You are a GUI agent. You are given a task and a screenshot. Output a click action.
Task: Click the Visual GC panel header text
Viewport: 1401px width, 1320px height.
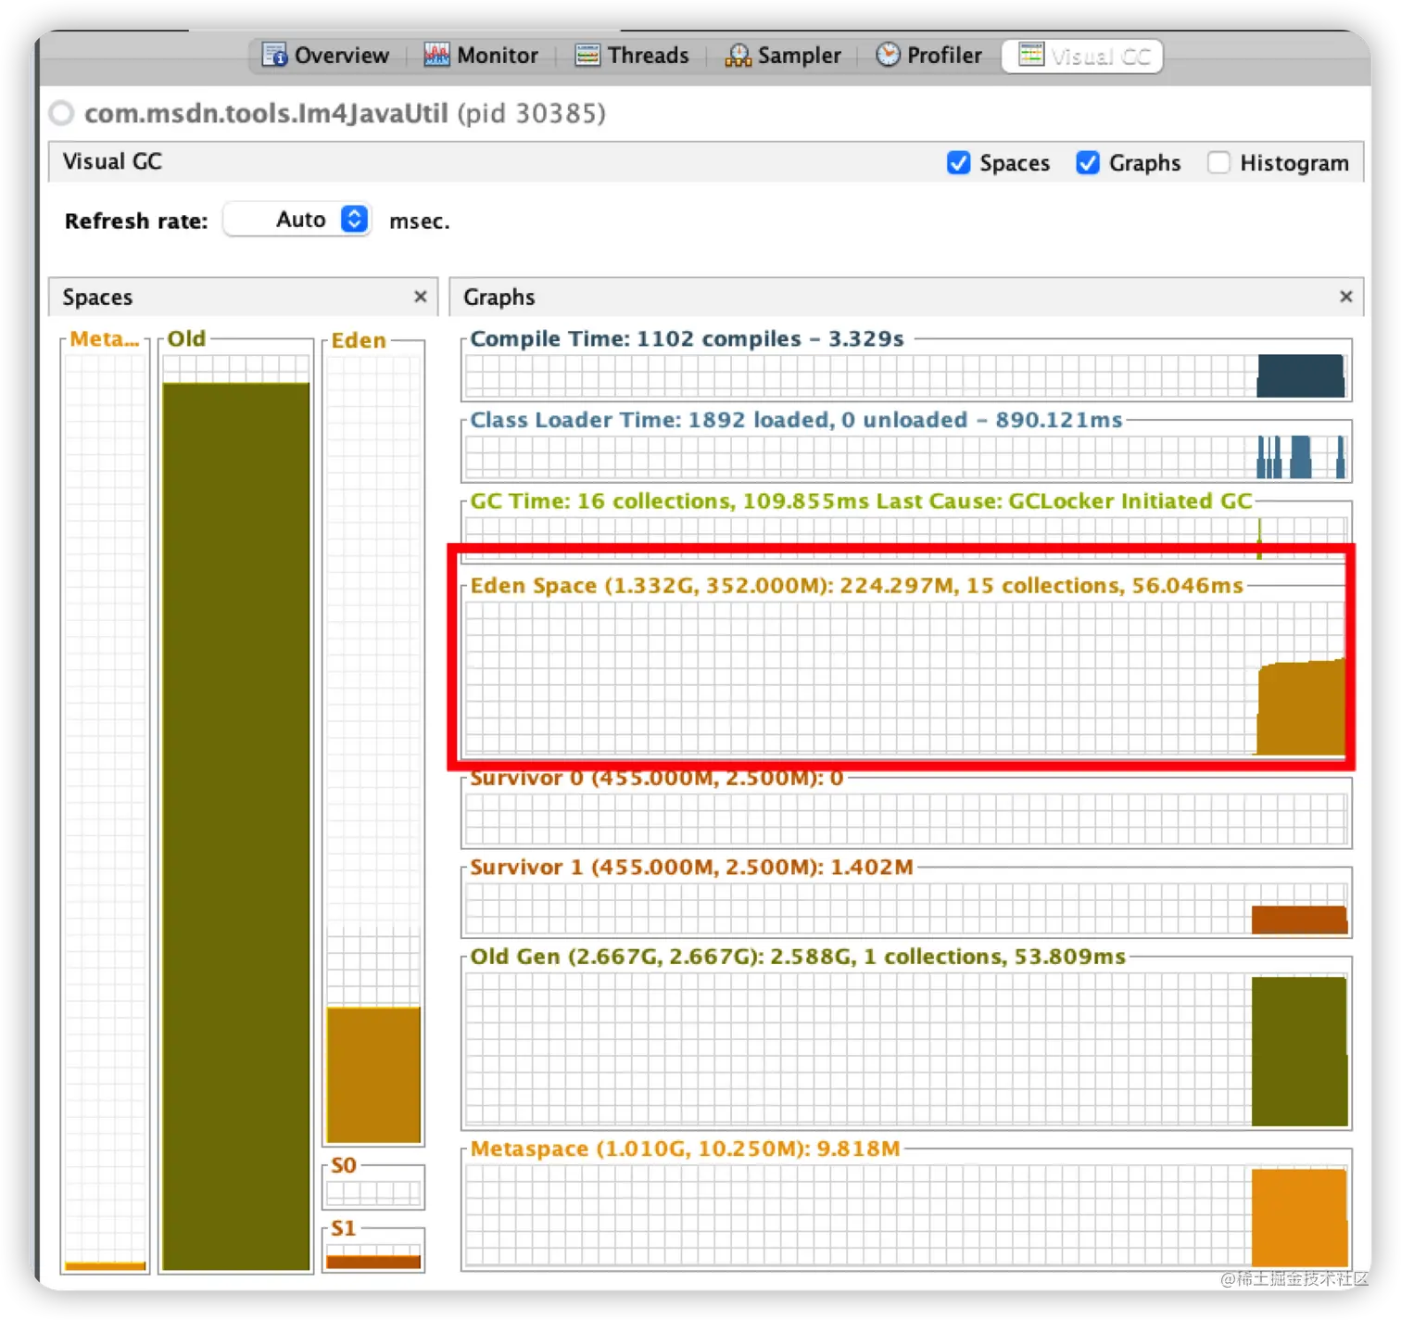point(112,161)
